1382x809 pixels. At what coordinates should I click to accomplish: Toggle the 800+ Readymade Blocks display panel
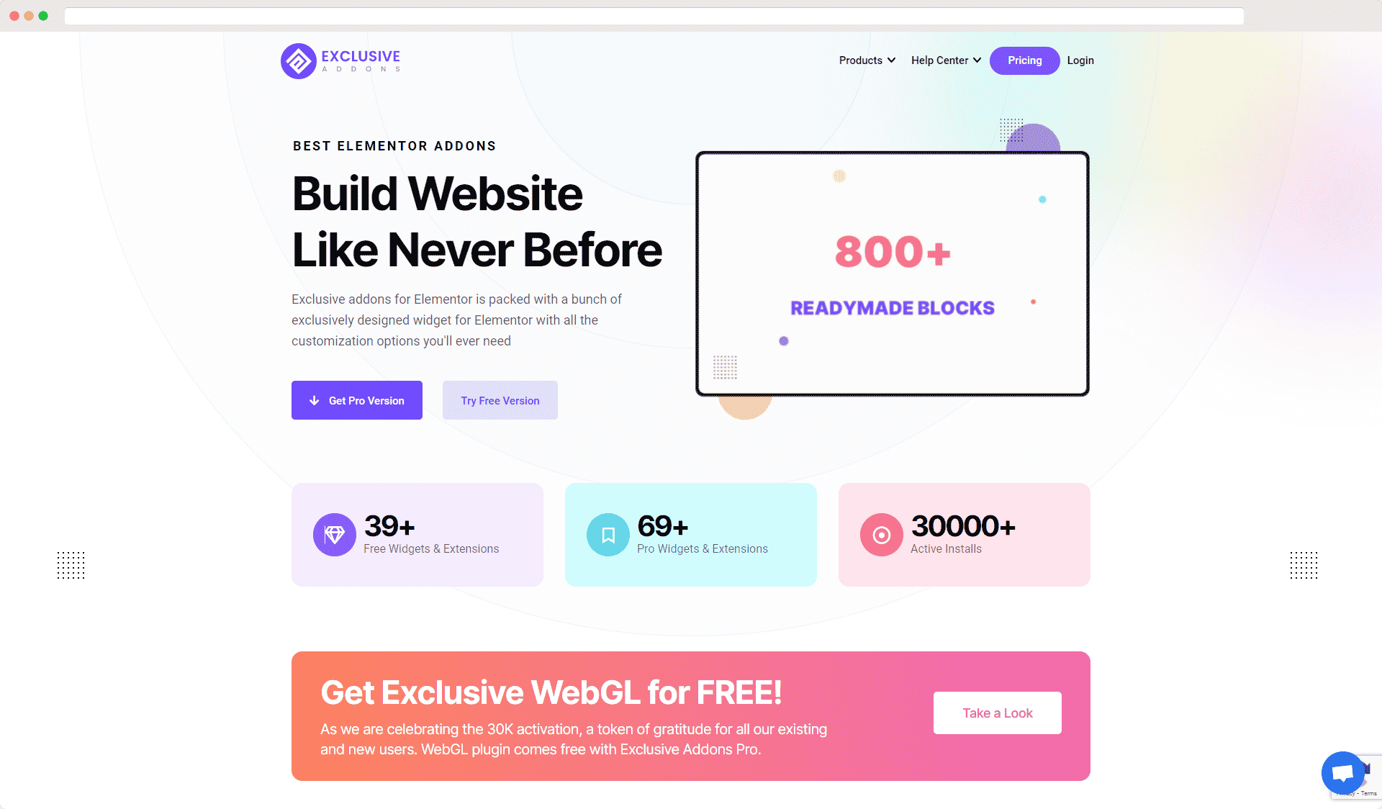tap(893, 273)
